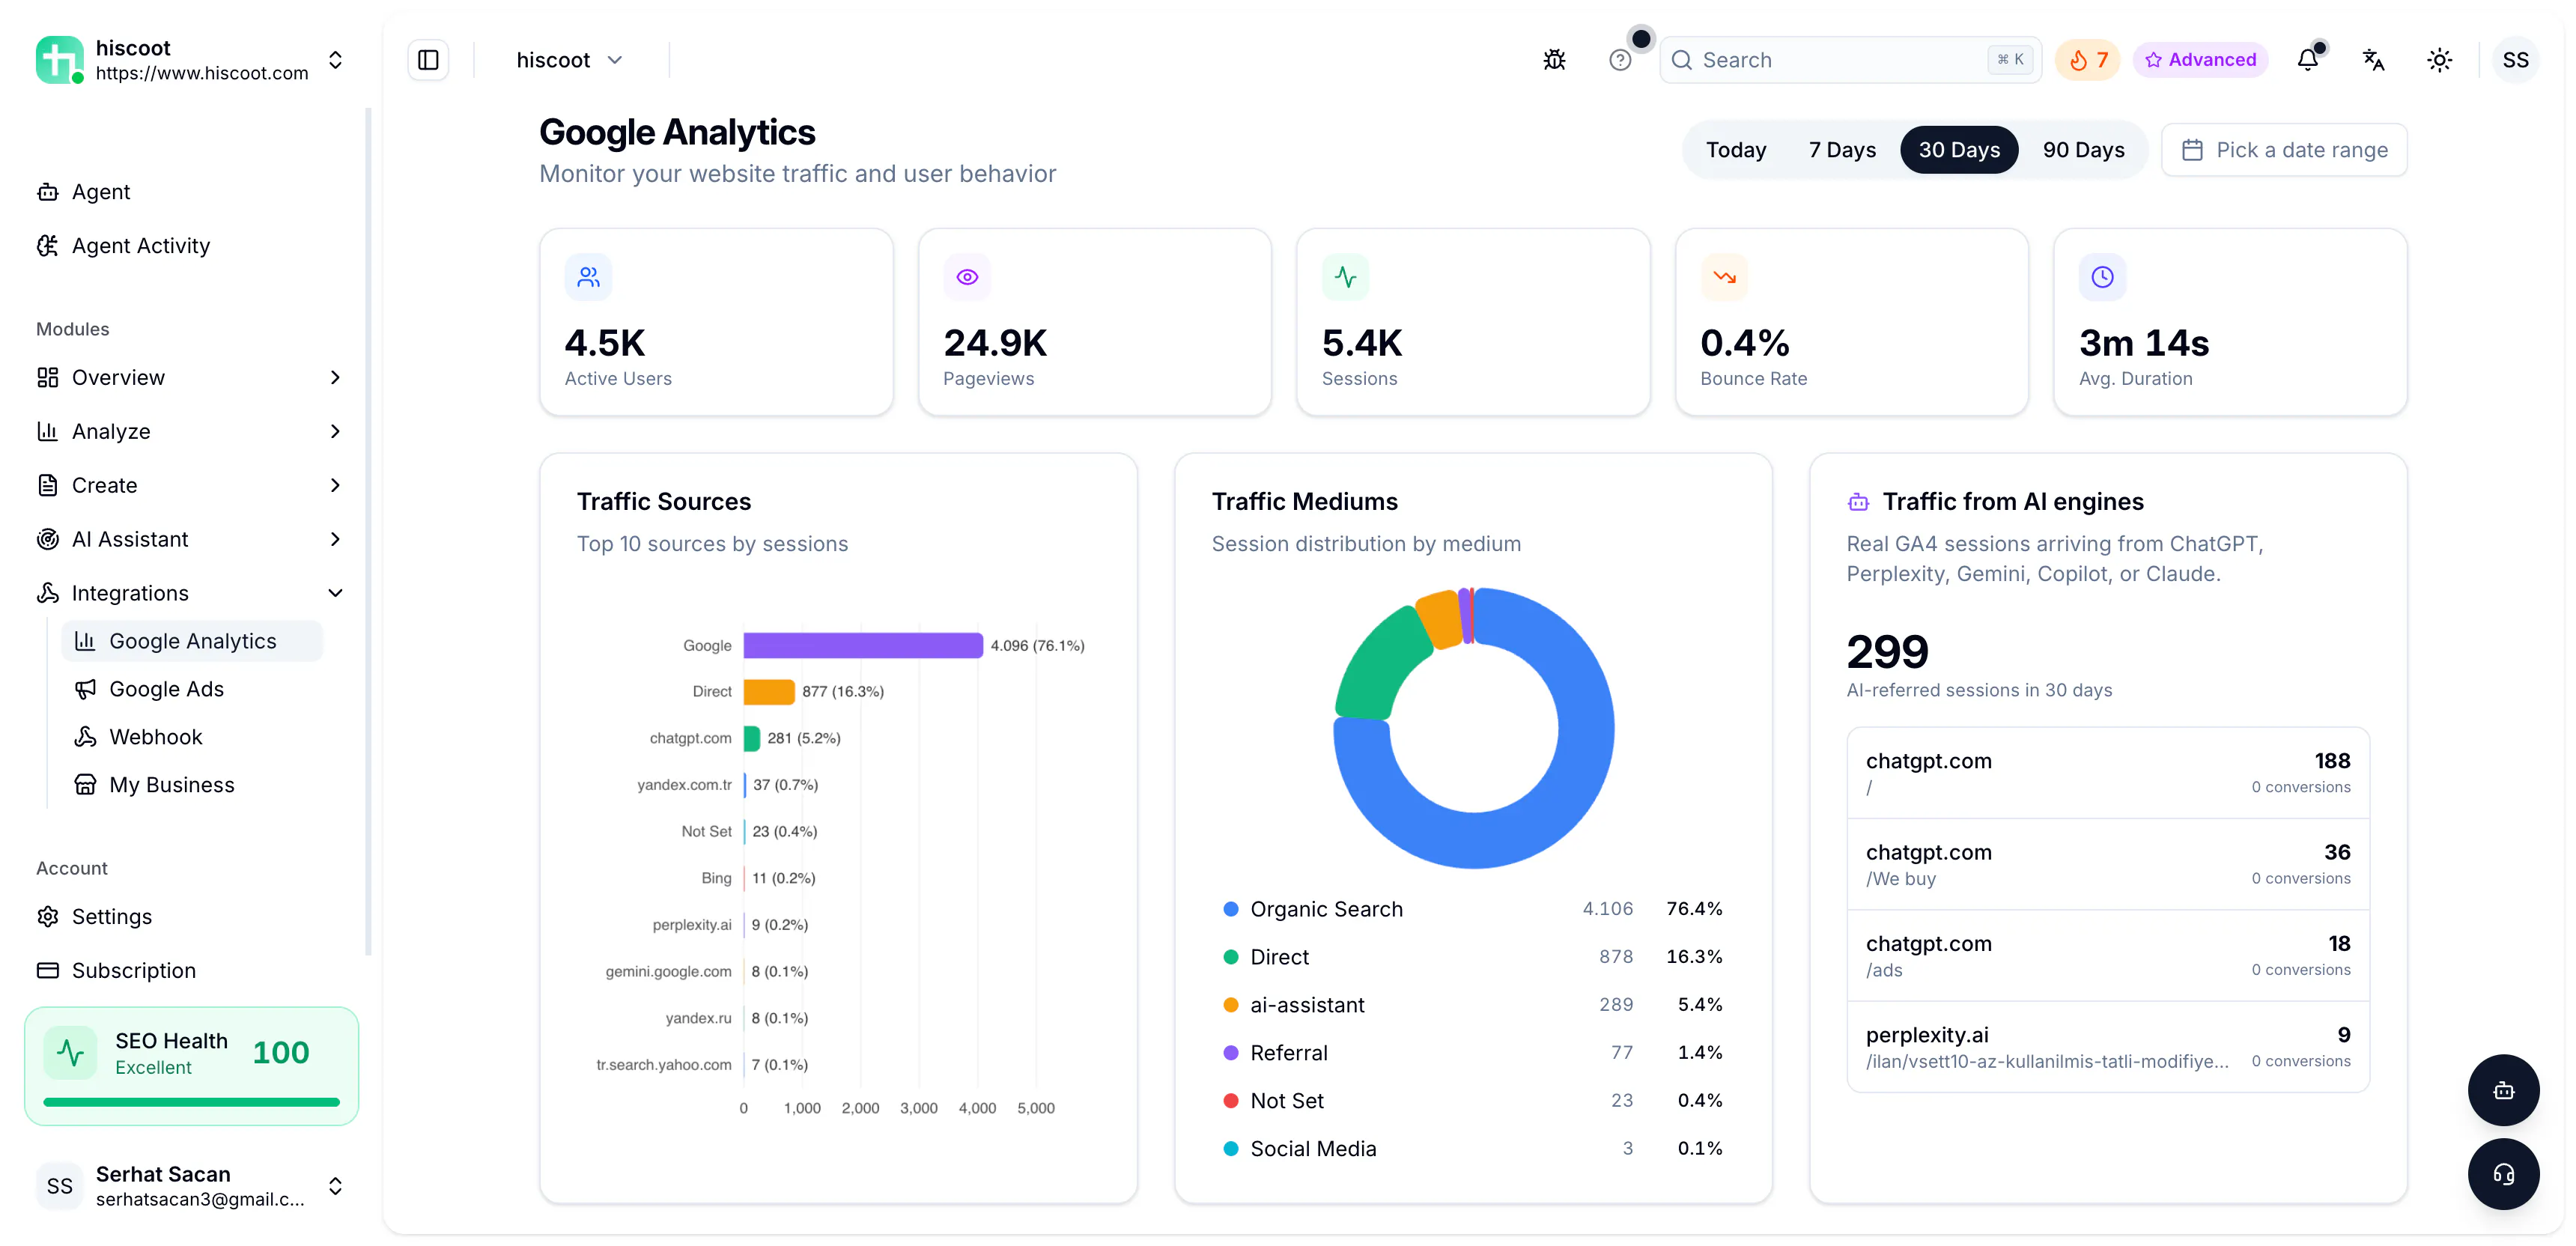Click the Bounce Rate trend icon
The width and height of the screenshot is (2576, 1246).
pos(1724,277)
